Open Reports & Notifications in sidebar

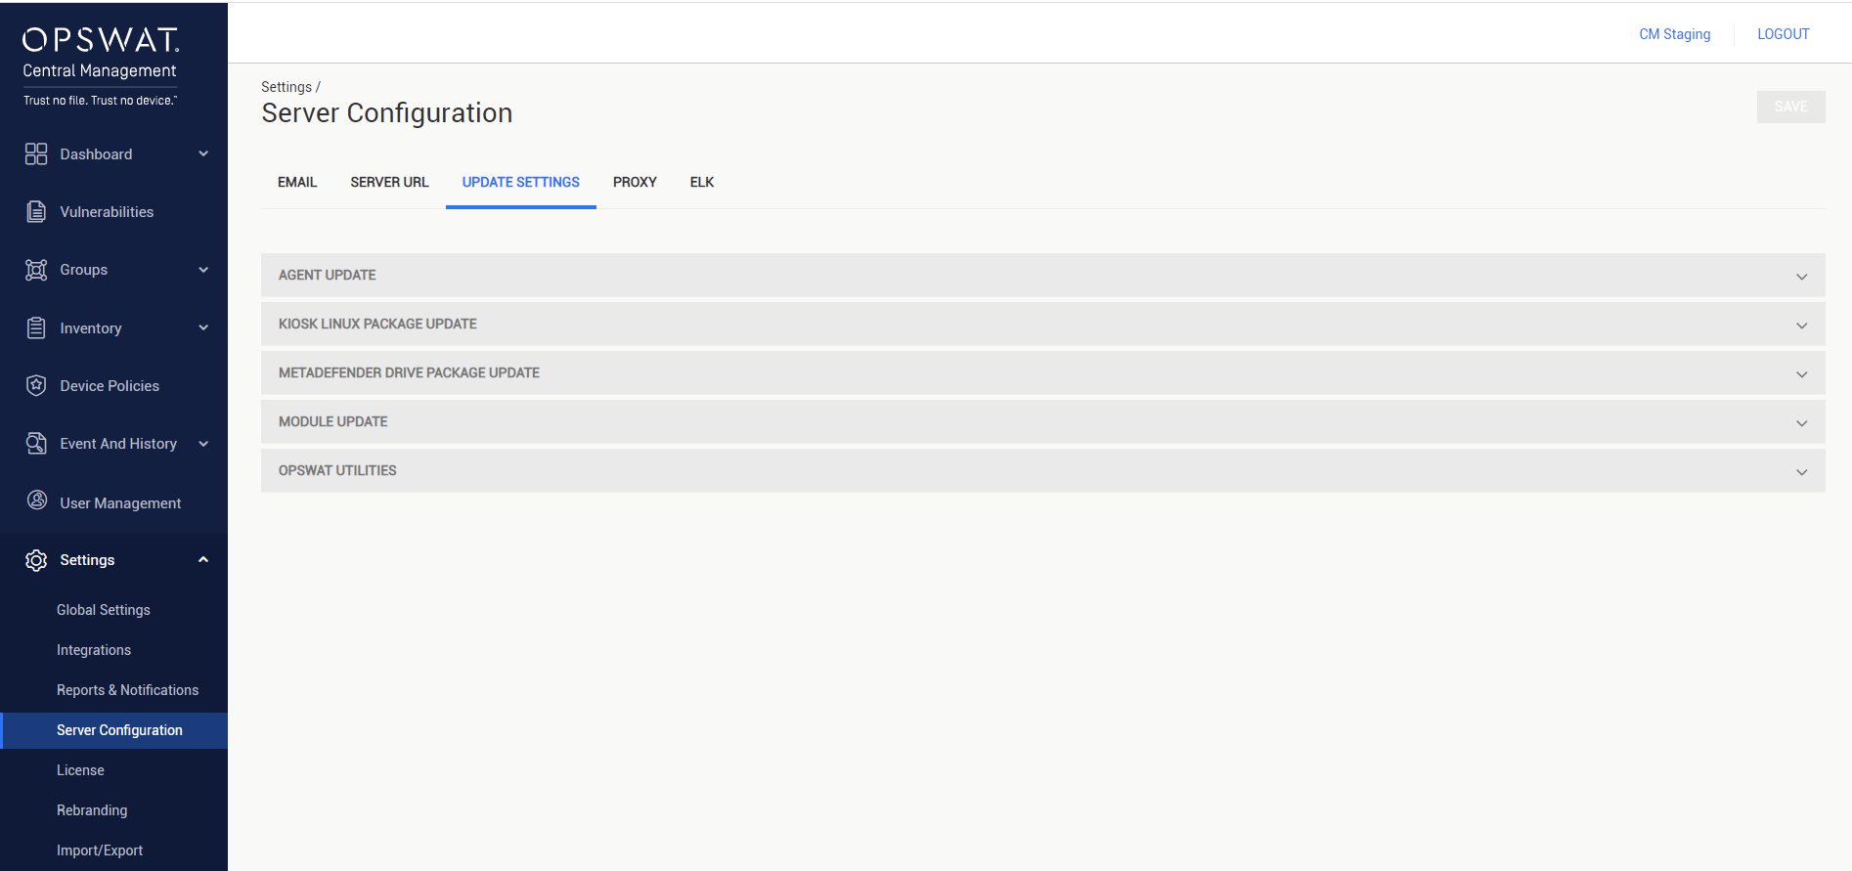point(127,690)
